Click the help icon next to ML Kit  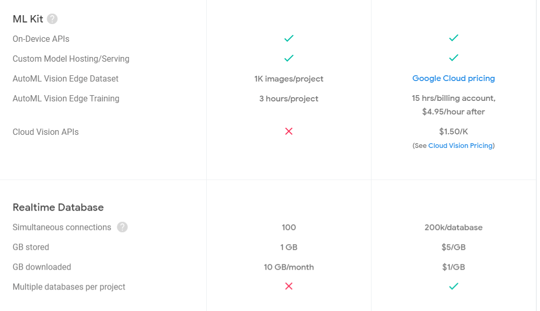(52, 19)
